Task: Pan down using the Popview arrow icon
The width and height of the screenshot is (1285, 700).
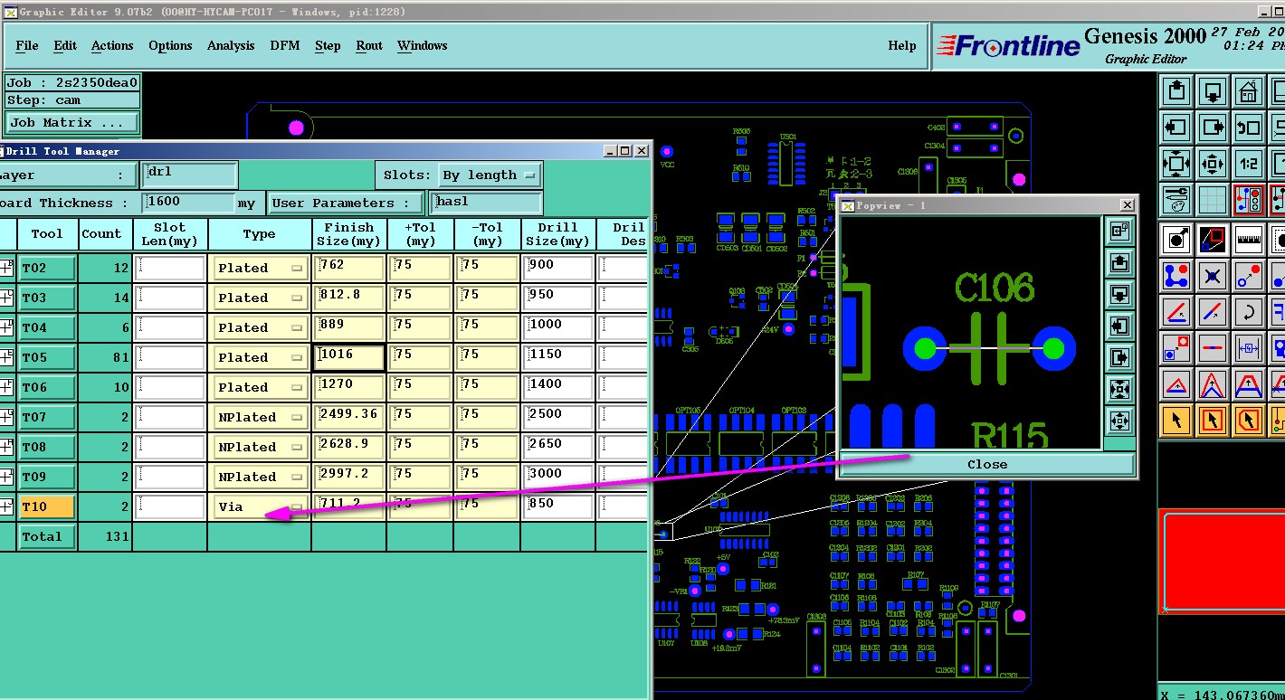Action: [x=1119, y=294]
